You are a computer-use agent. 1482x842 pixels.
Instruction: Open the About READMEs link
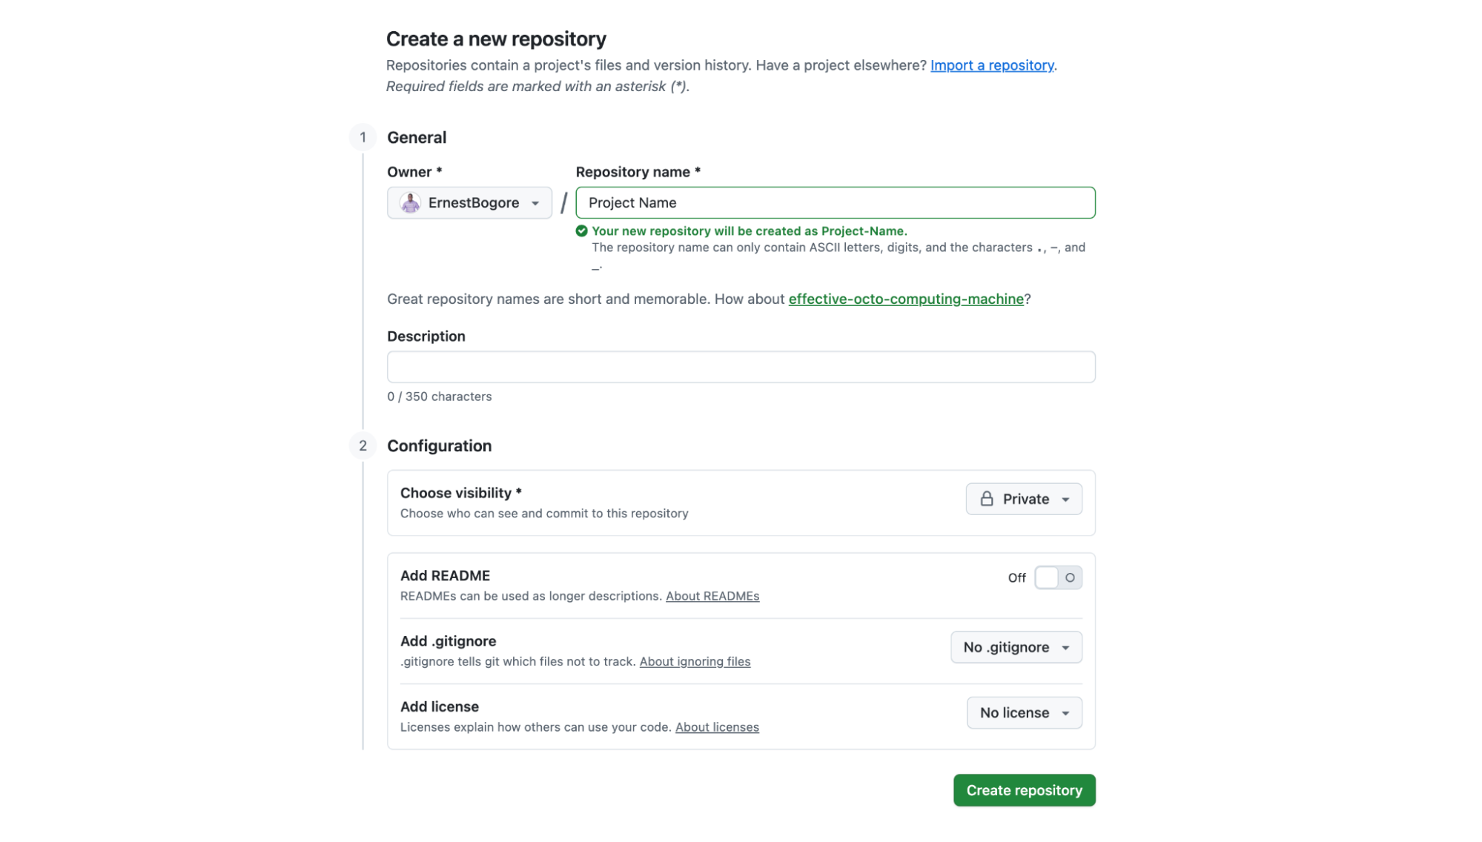712,596
